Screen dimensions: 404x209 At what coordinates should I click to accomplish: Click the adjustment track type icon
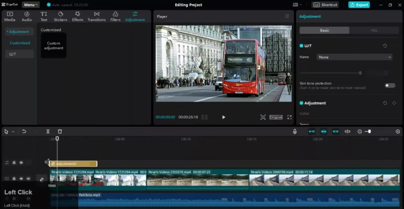coord(7,163)
